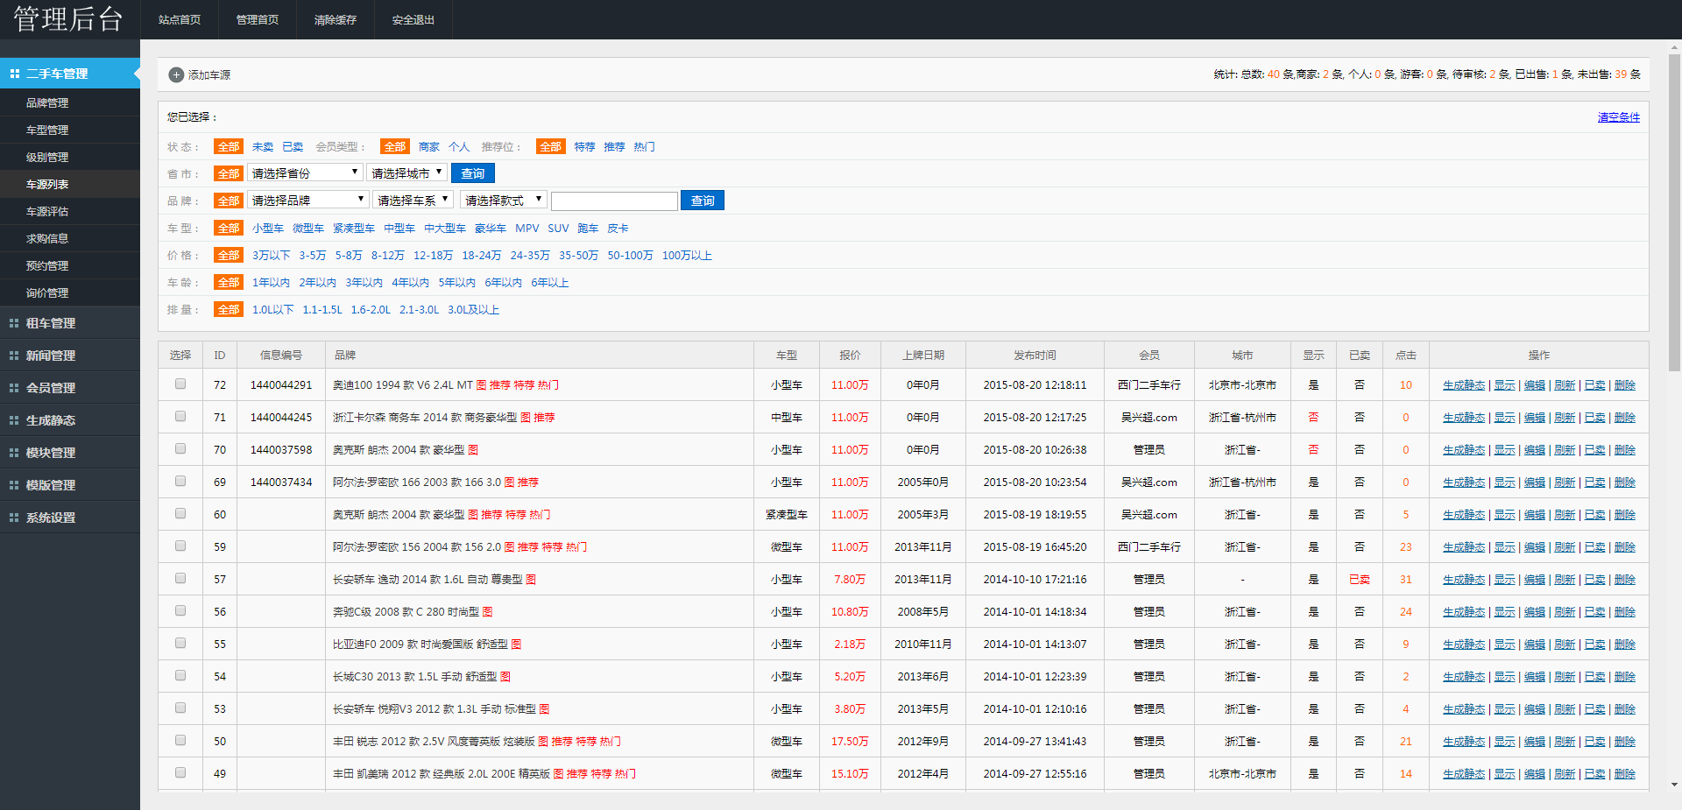Select the checkbox for row ID 70
This screenshot has height=810, width=1682.
180,448
